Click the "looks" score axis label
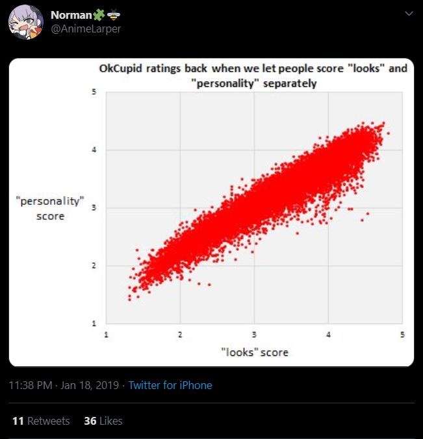 (254, 352)
